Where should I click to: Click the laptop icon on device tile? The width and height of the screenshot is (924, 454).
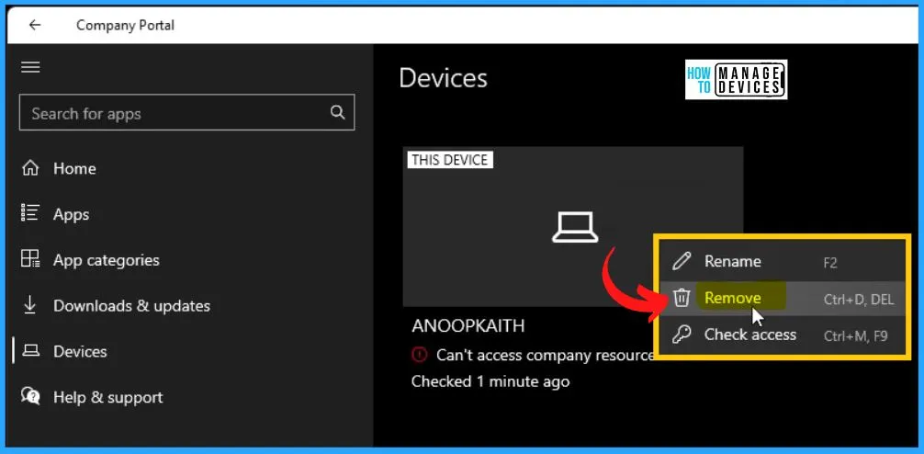coord(575,228)
